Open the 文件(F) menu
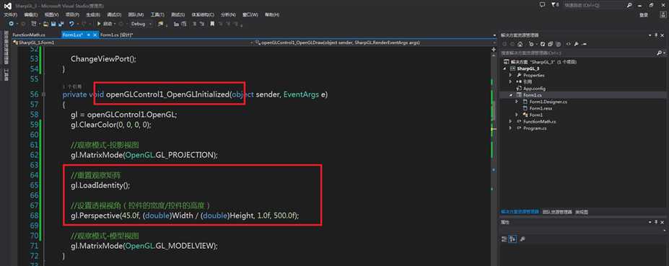Viewport: 669px width, 266px height. (x=10, y=14)
